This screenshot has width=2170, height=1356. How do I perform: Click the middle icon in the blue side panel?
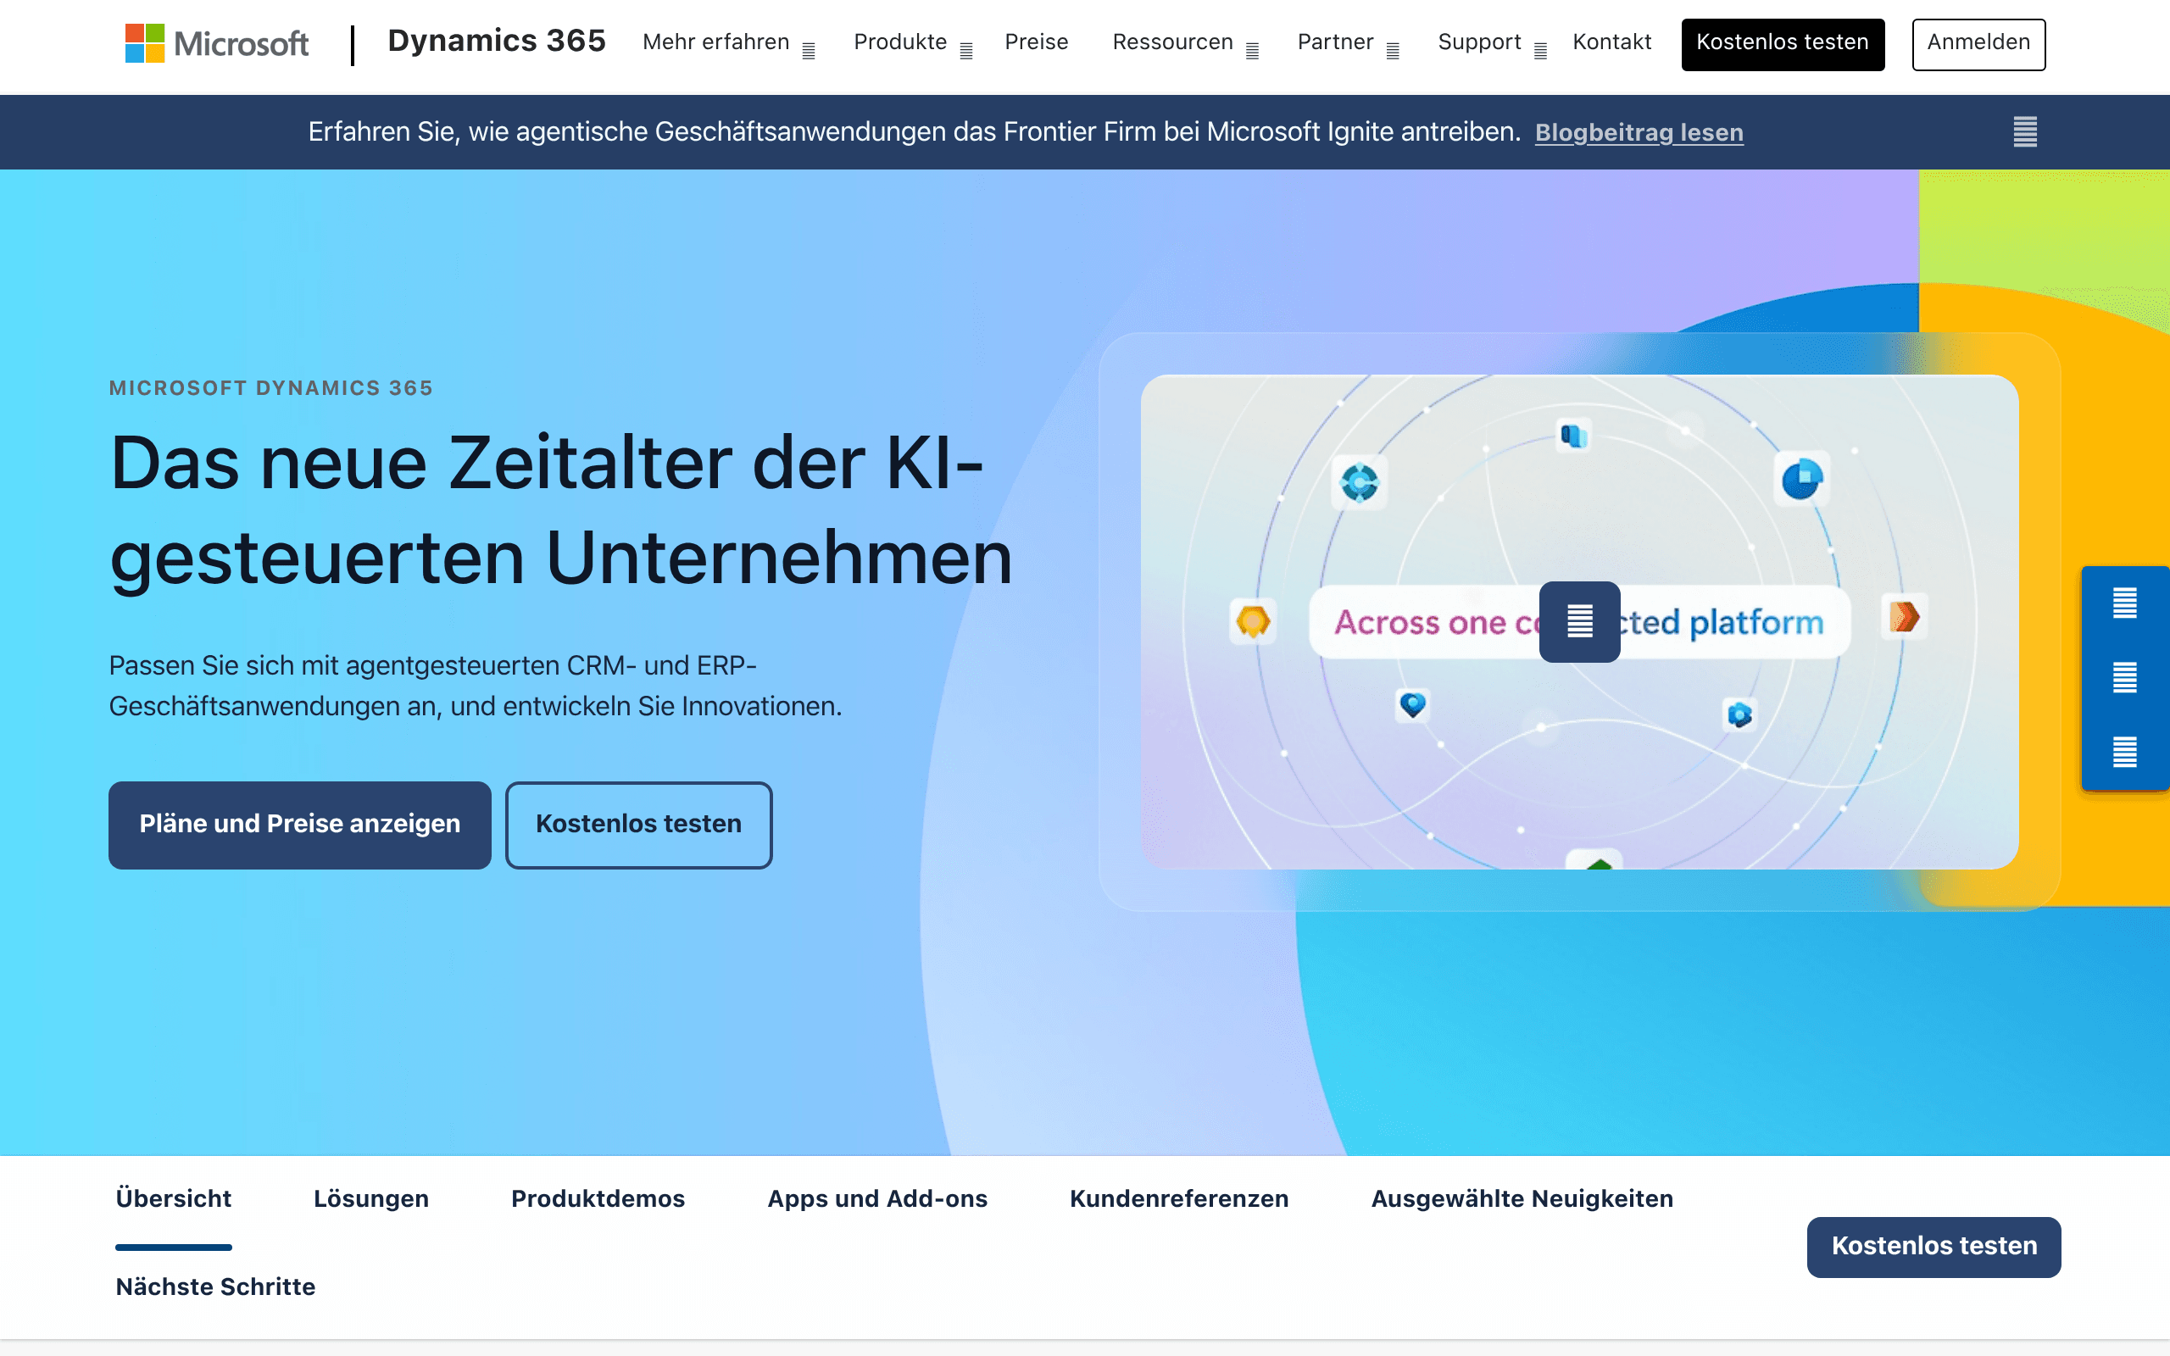(2124, 677)
